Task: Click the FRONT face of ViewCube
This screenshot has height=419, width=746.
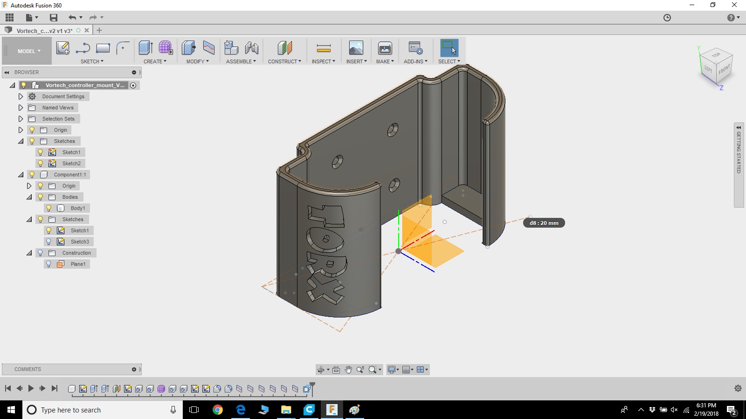Action: pyautogui.click(x=724, y=70)
